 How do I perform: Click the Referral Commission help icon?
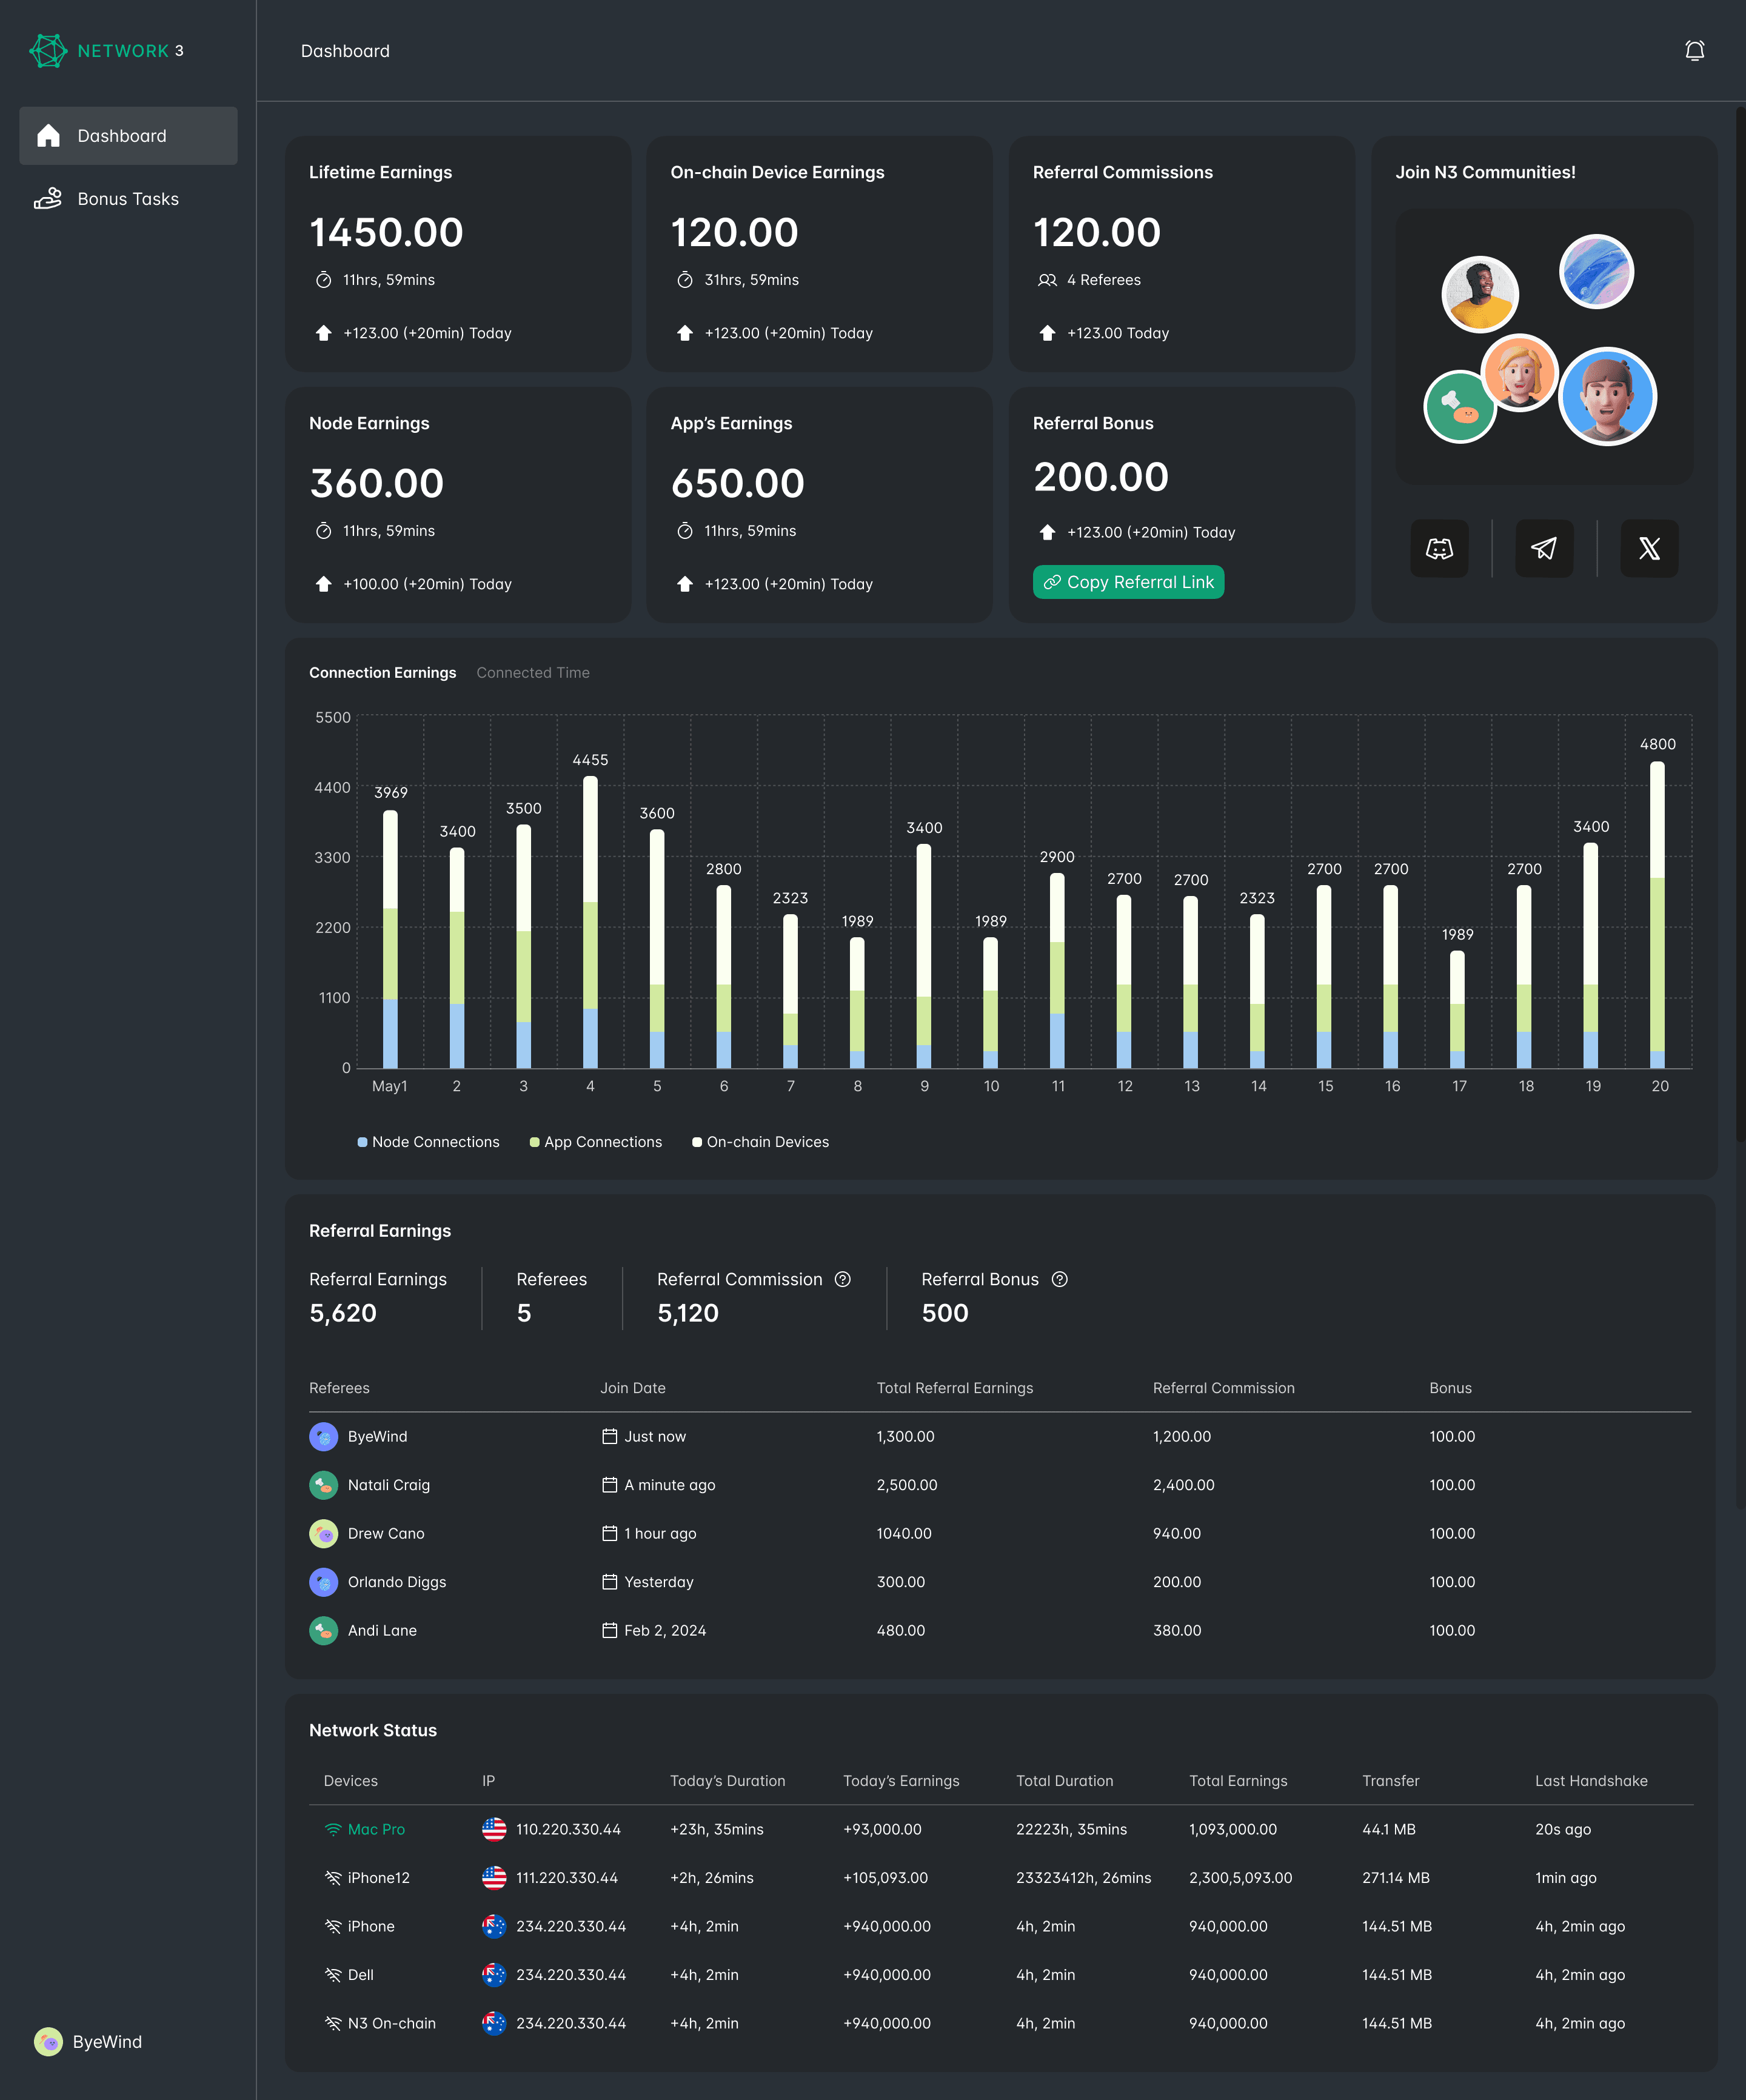click(x=843, y=1279)
